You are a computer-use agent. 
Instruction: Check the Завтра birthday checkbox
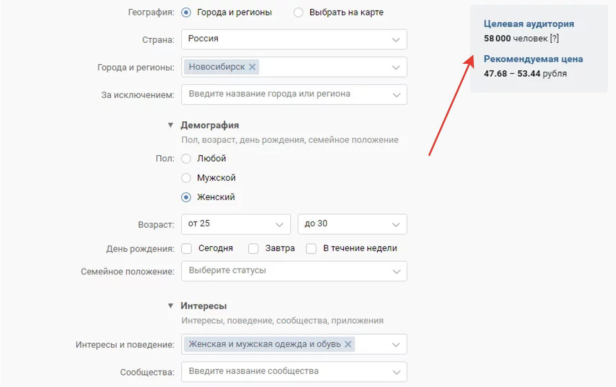(253, 248)
